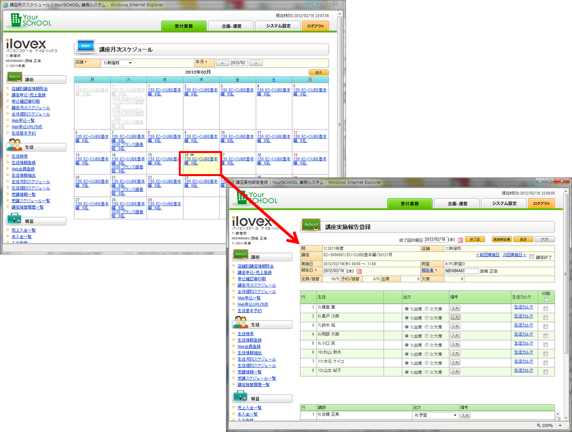The height and width of the screenshot is (432, 572).
Task: Expand instructor 出欠 dropdown showing 0:予定
Action: pos(435,415)
